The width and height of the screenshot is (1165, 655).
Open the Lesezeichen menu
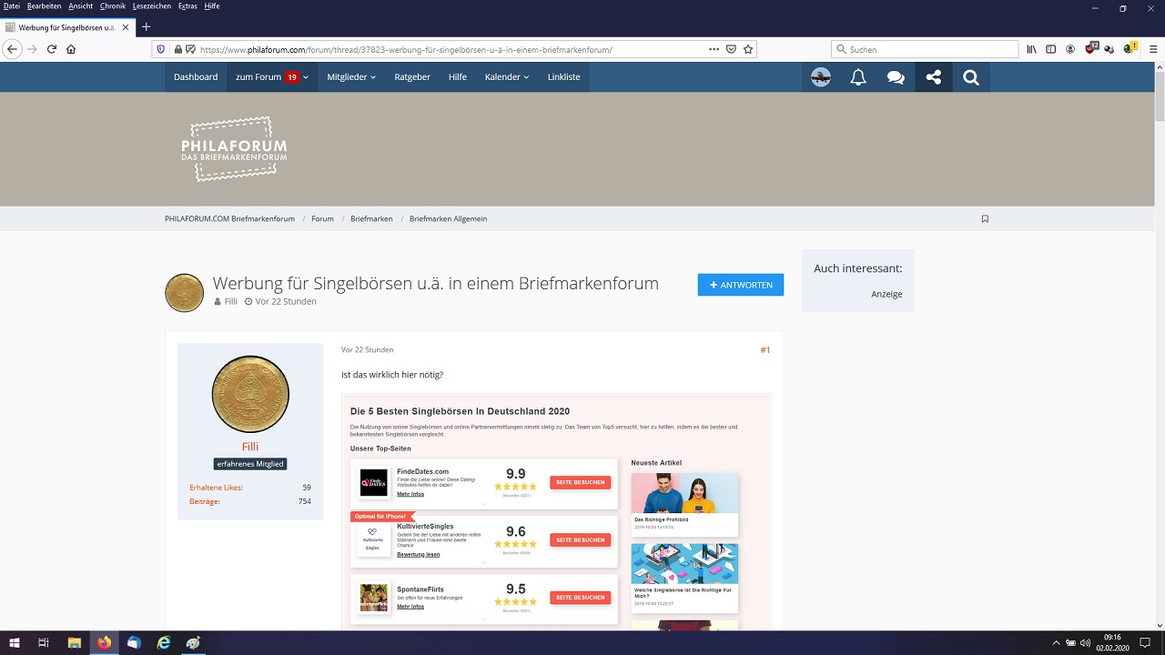pos(151,6)
